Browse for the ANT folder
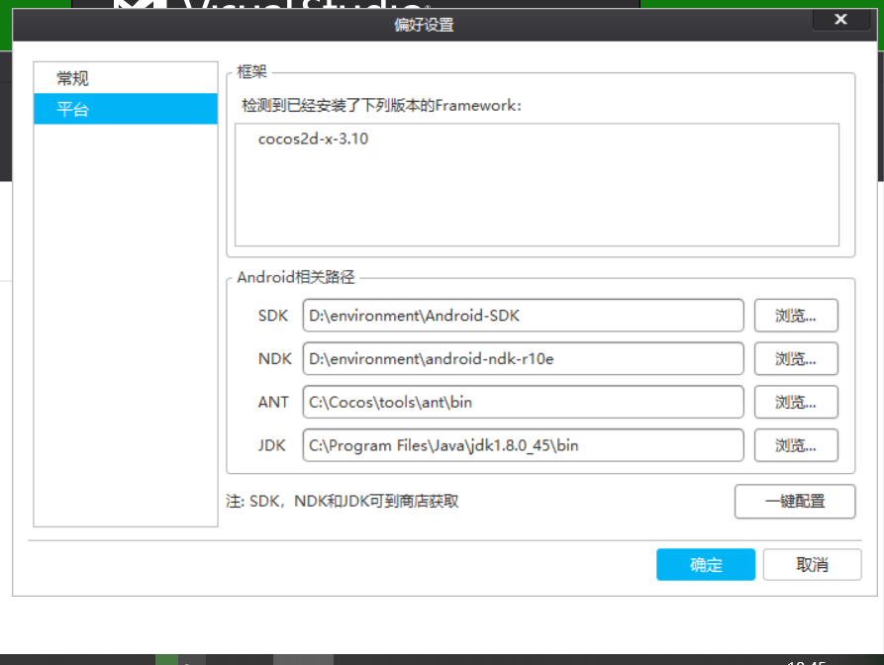 [x=796, y=403]
